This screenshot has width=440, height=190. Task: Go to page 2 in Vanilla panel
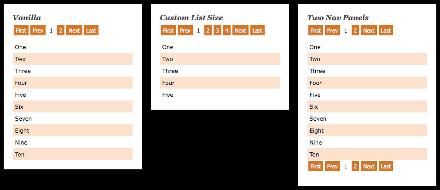[60, 31]
